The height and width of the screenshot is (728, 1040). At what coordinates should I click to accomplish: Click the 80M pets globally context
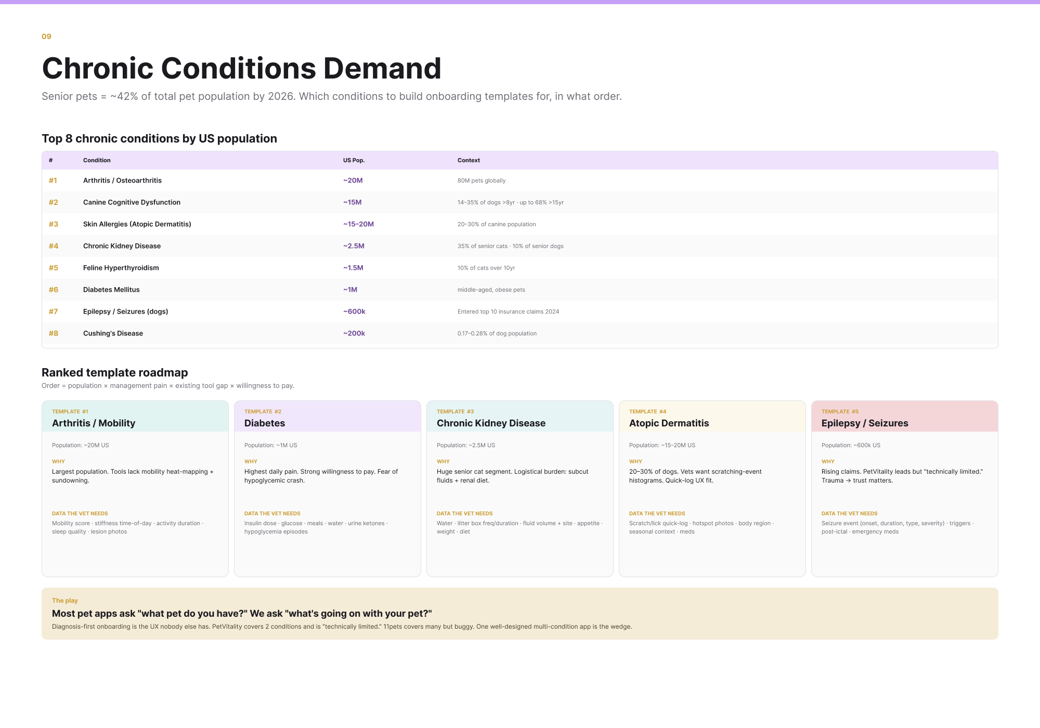(482, 180)
